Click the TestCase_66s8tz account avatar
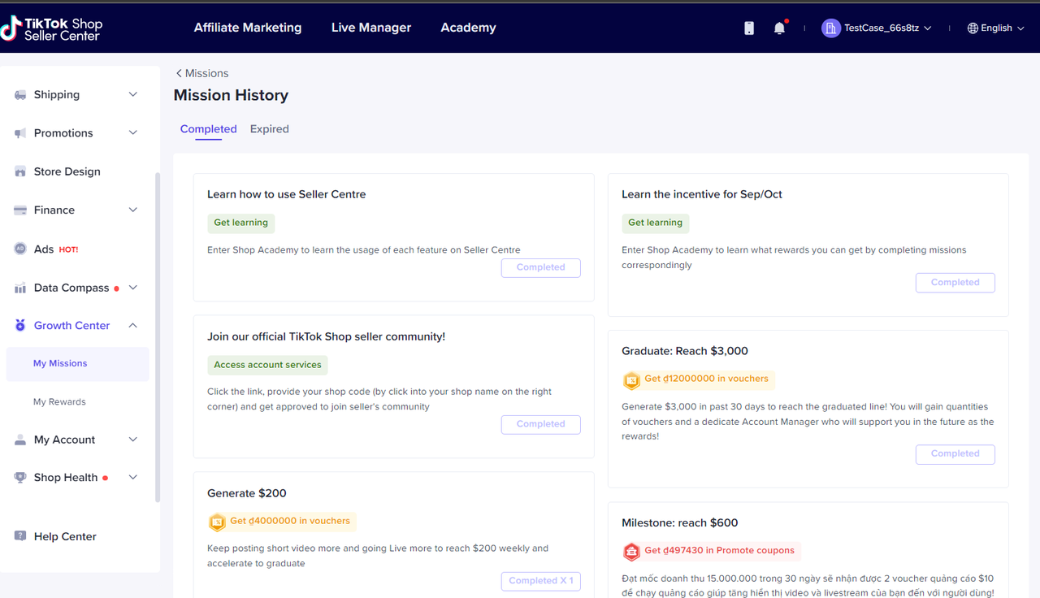Viewport: 1040px width, 598px height. (830, 28)
